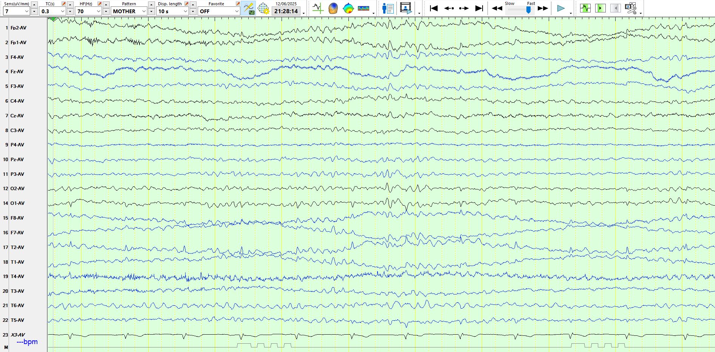
Task: Select the Pz-AV channel label
Action: click(x=17, y=160)
